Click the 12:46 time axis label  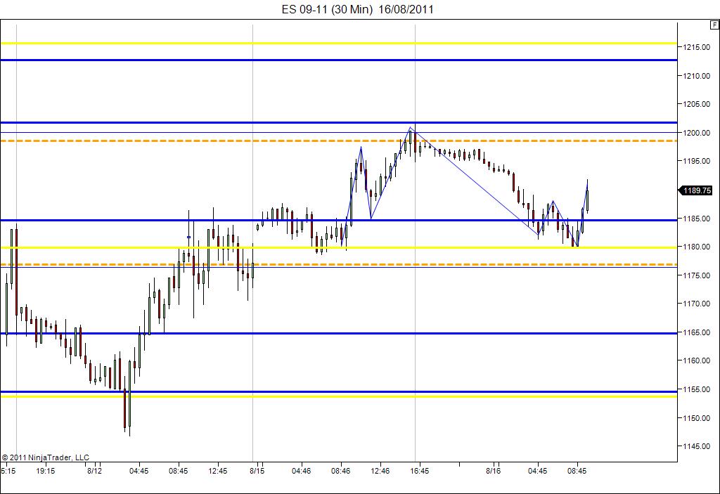380,471
